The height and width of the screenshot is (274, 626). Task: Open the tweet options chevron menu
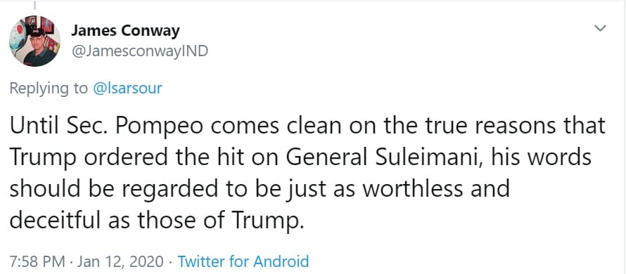pyautogui.click(x=600, y=28)
